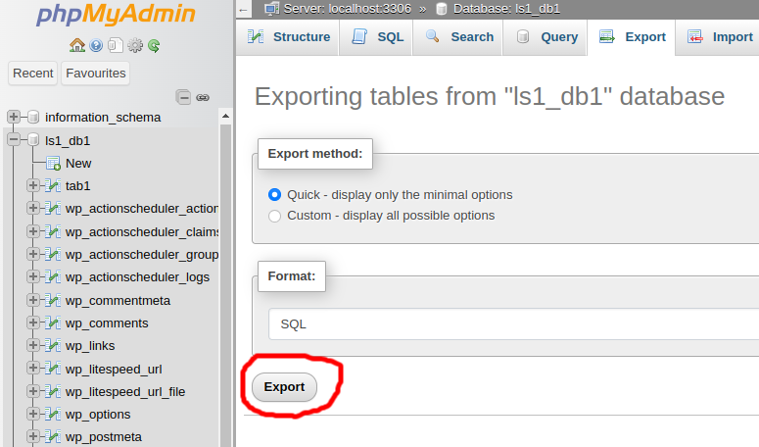Reload navigation panel with green refresh icon
The height and width of the screenshot is (447, 759).
[x=154, y=45]
